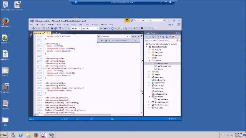Click Solution Explorer's Back arrow icon
246x138 pixels.
click(146, 37)
